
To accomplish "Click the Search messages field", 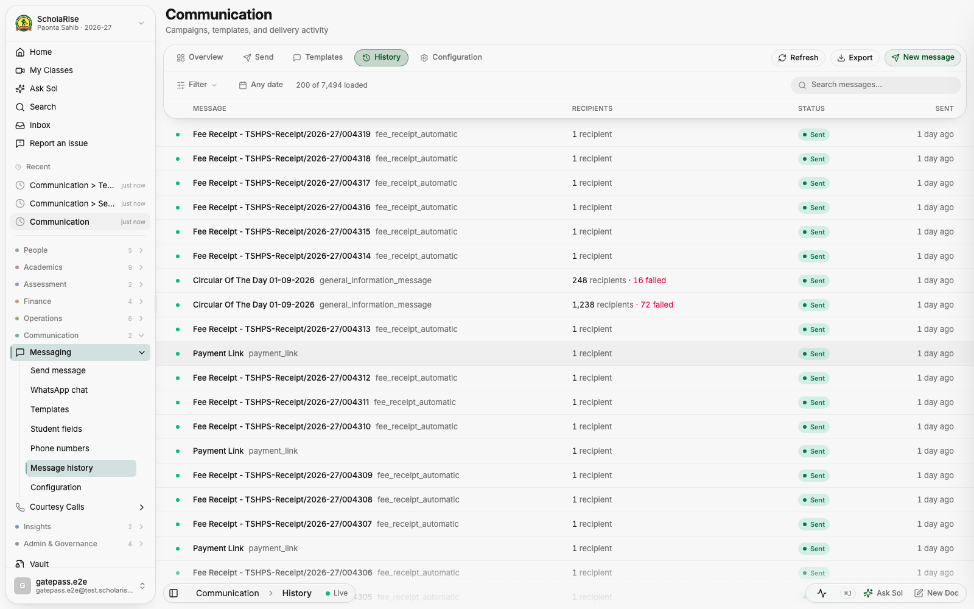I will coord(876,85).
